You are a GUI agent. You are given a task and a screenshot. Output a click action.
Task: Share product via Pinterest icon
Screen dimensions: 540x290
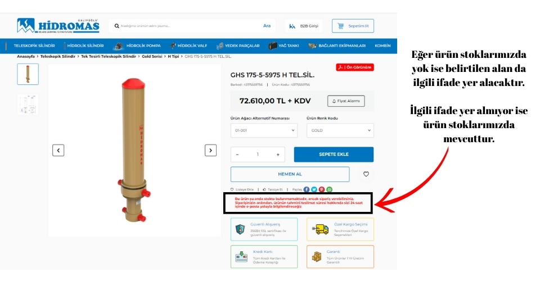point(322,189)
